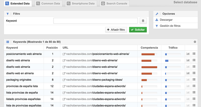Open list icon for diseño web almería row
This screenshot has height=107, width=201.
tap(194, 66)
